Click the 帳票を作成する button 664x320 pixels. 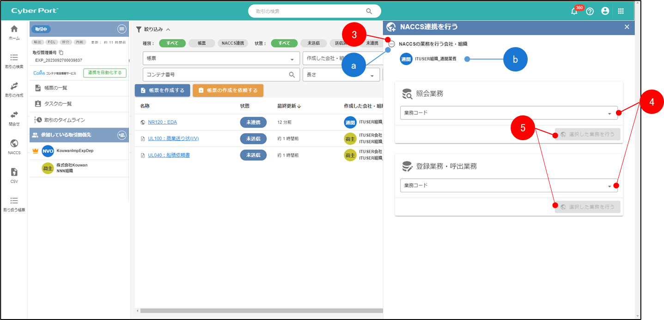[x=162, y=90]
